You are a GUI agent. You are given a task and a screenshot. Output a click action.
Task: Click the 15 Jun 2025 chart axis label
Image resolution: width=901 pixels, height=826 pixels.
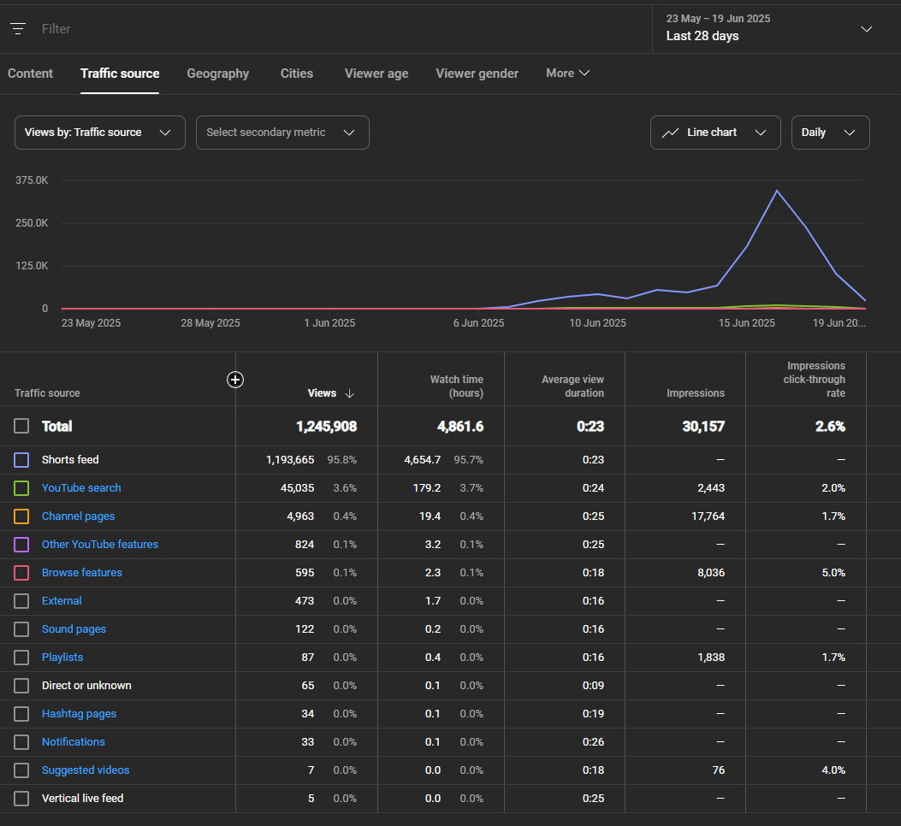(x=746, y=323)
